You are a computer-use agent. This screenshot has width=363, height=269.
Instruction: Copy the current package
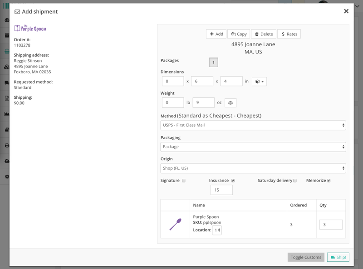click(239, 34)
